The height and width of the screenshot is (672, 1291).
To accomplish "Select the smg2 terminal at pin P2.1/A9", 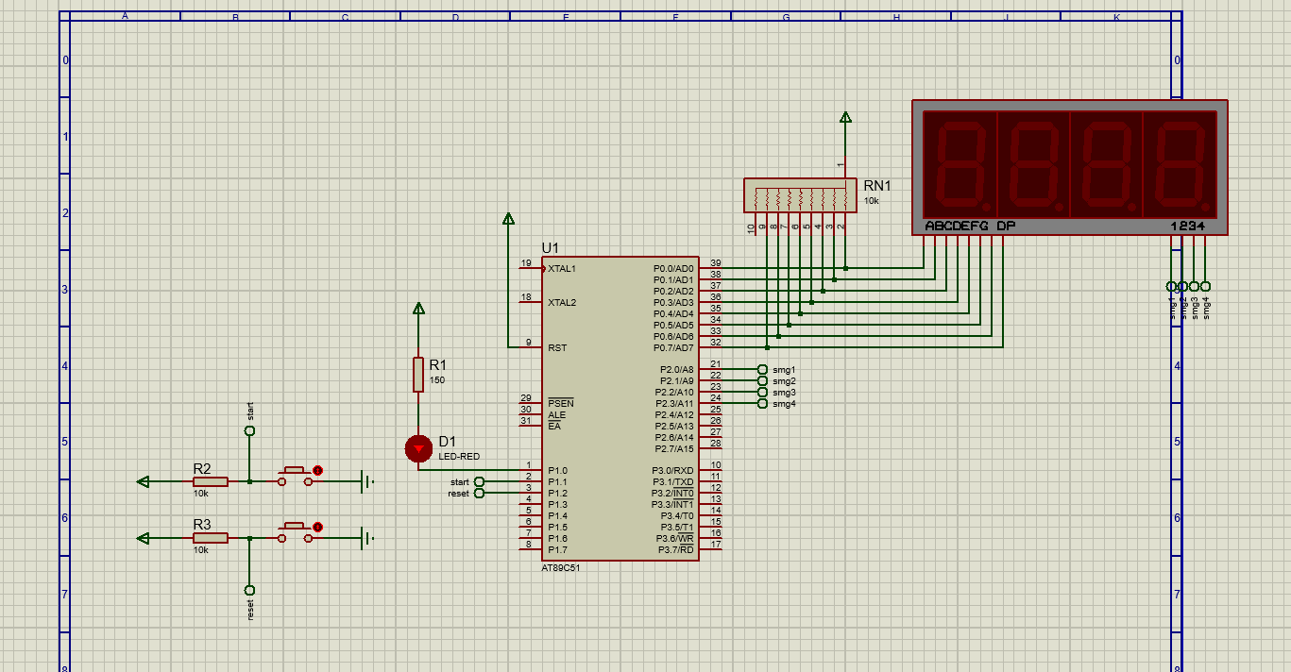I will point(762,380).
